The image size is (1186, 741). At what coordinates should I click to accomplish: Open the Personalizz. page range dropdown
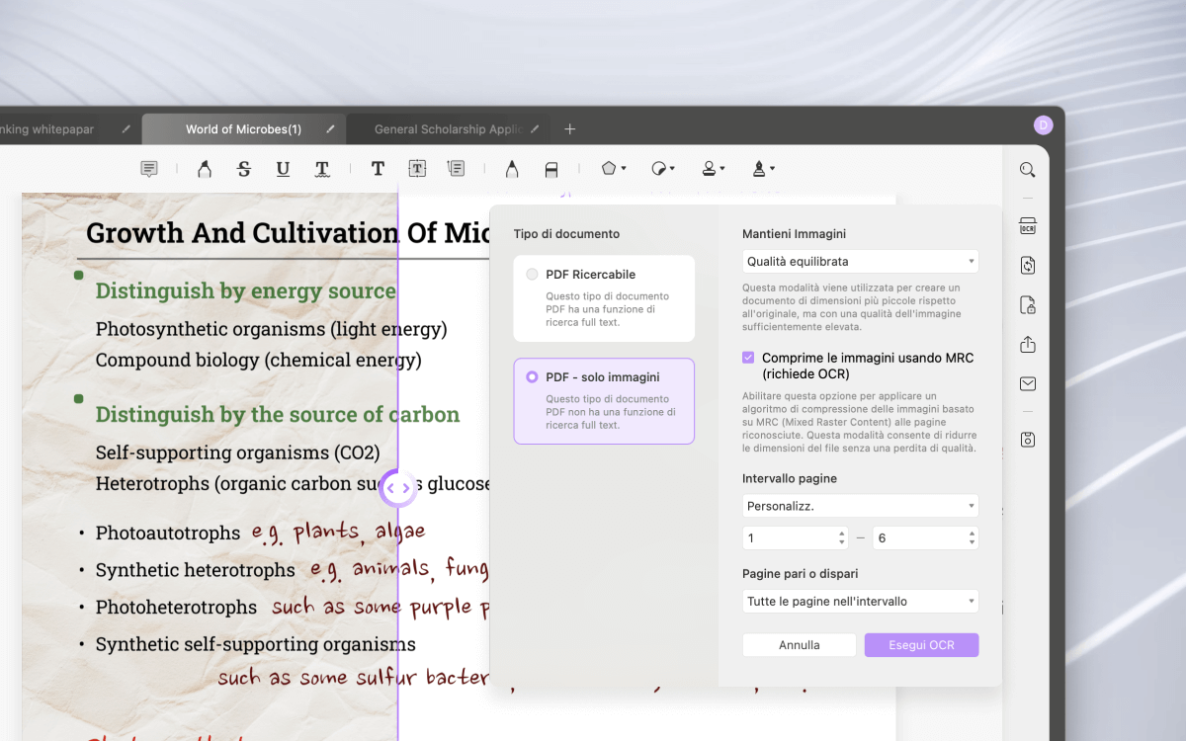pos(860,506)
